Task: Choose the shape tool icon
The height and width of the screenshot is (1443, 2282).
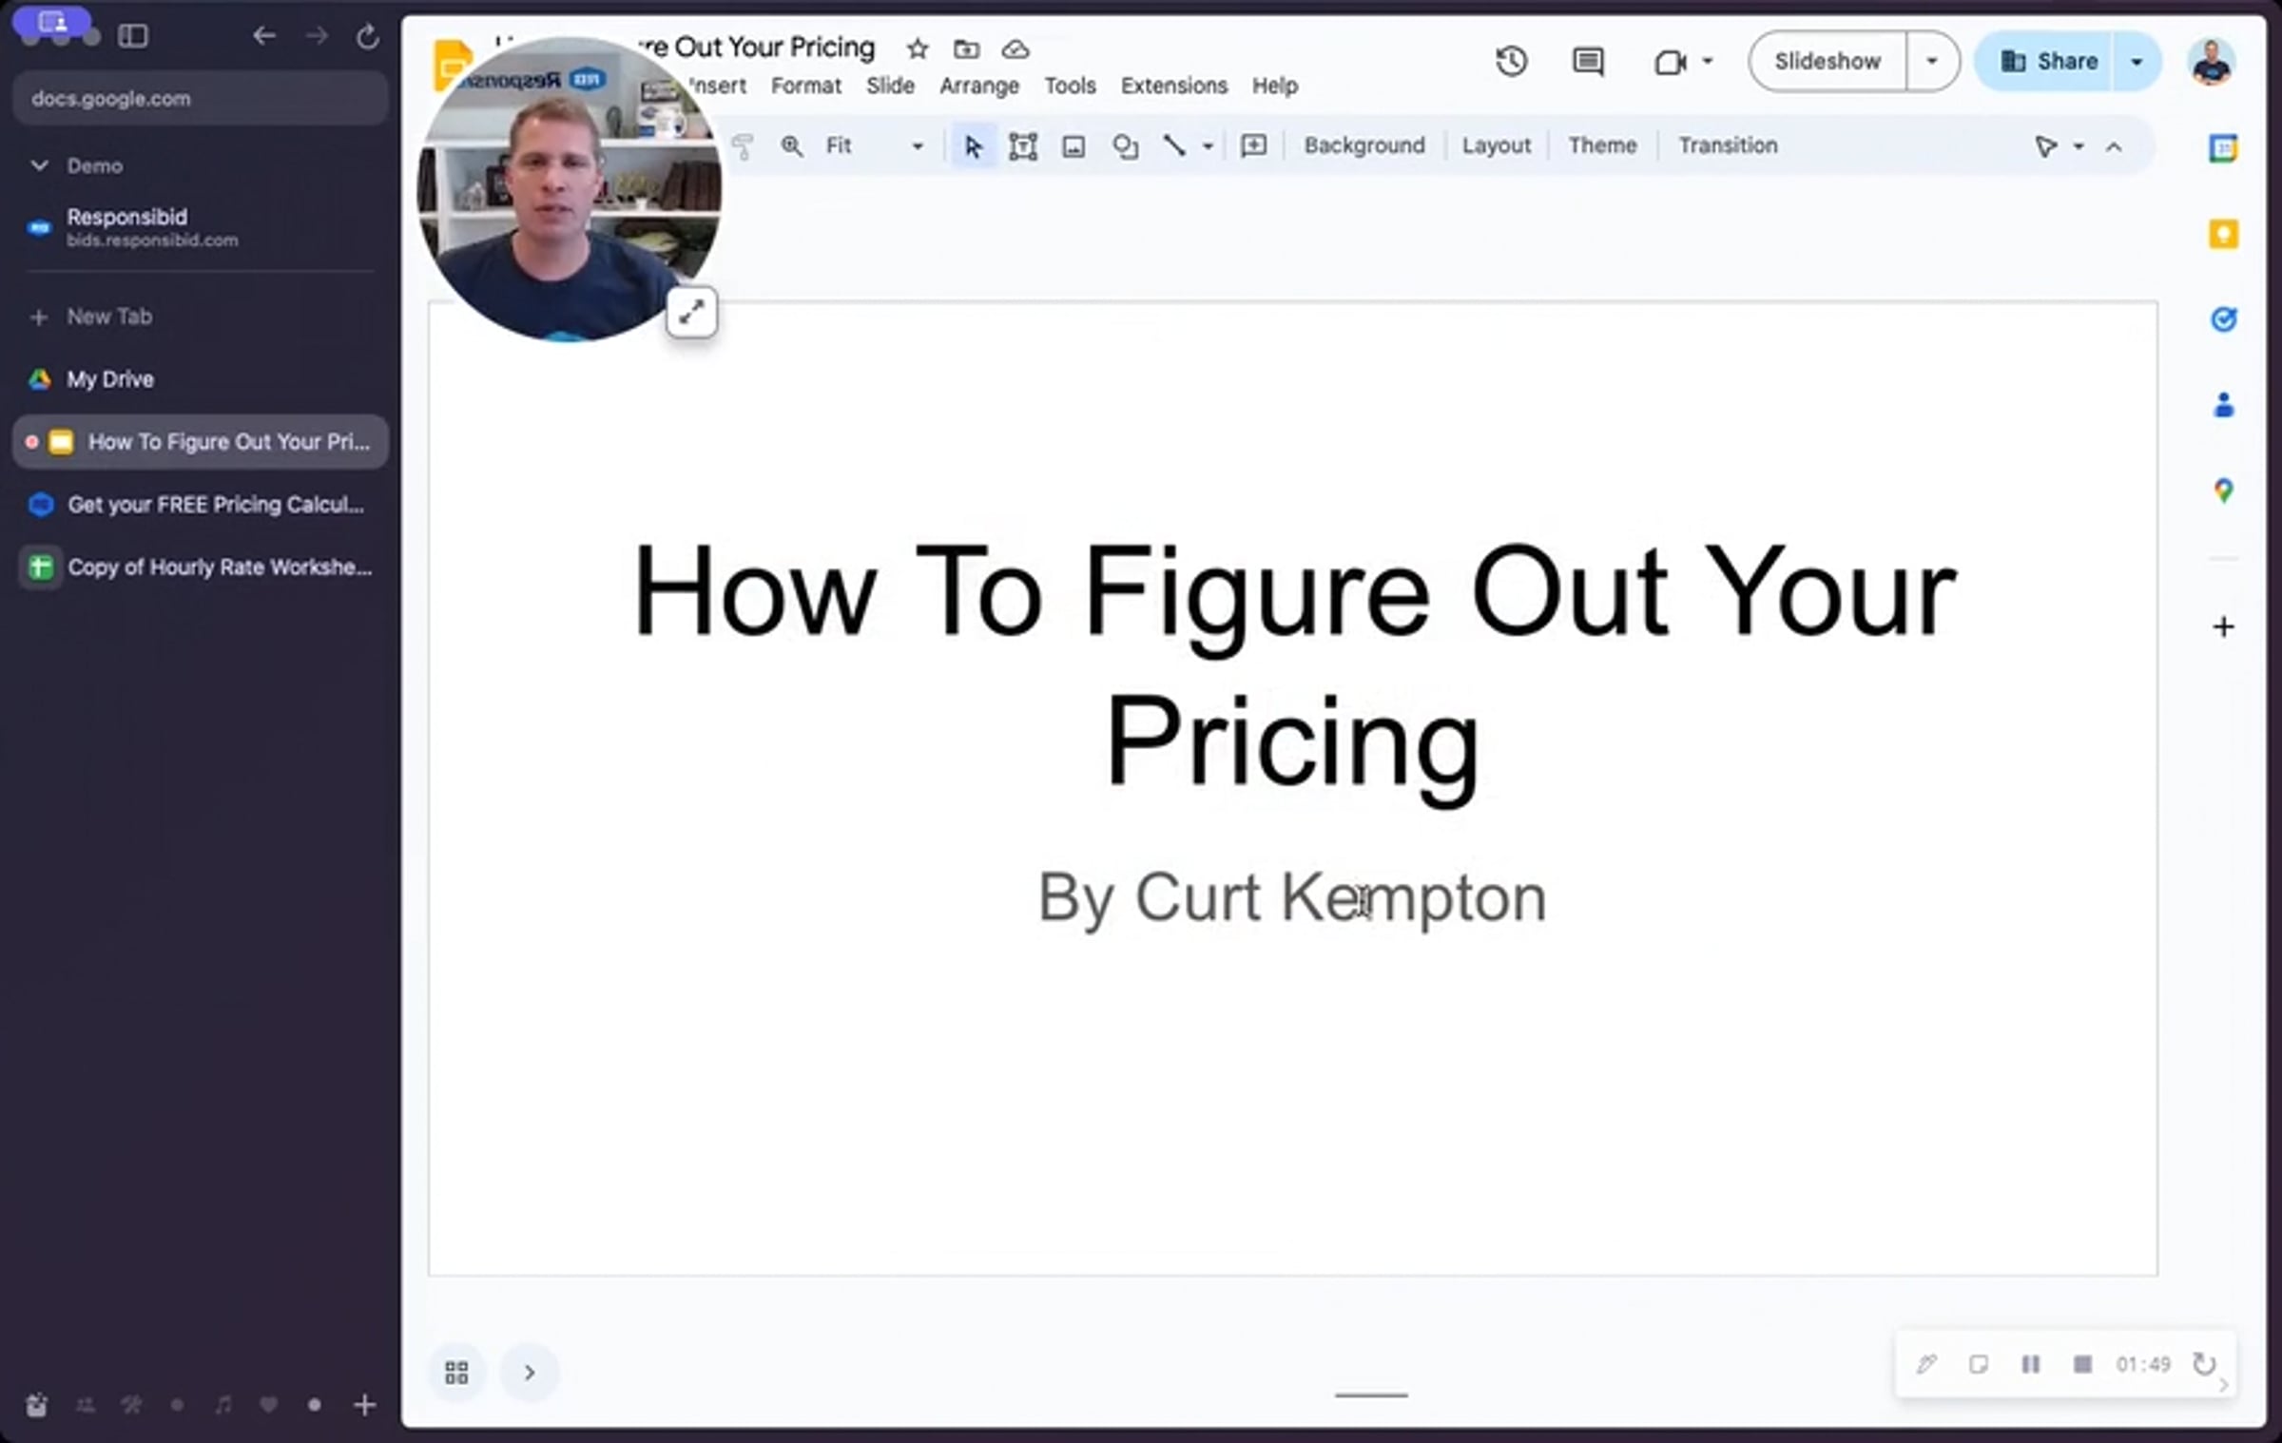Action: [x=1125, y=146]
